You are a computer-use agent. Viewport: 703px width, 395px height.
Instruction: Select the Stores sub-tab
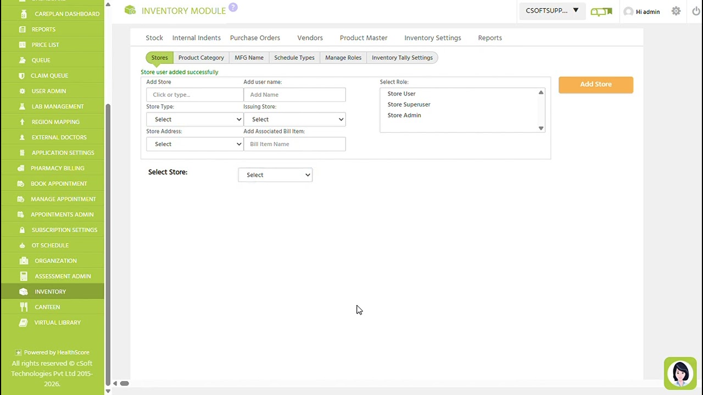click(159, 58)
